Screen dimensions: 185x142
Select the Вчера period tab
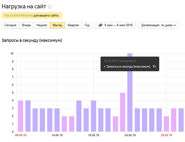pos(26,25)
